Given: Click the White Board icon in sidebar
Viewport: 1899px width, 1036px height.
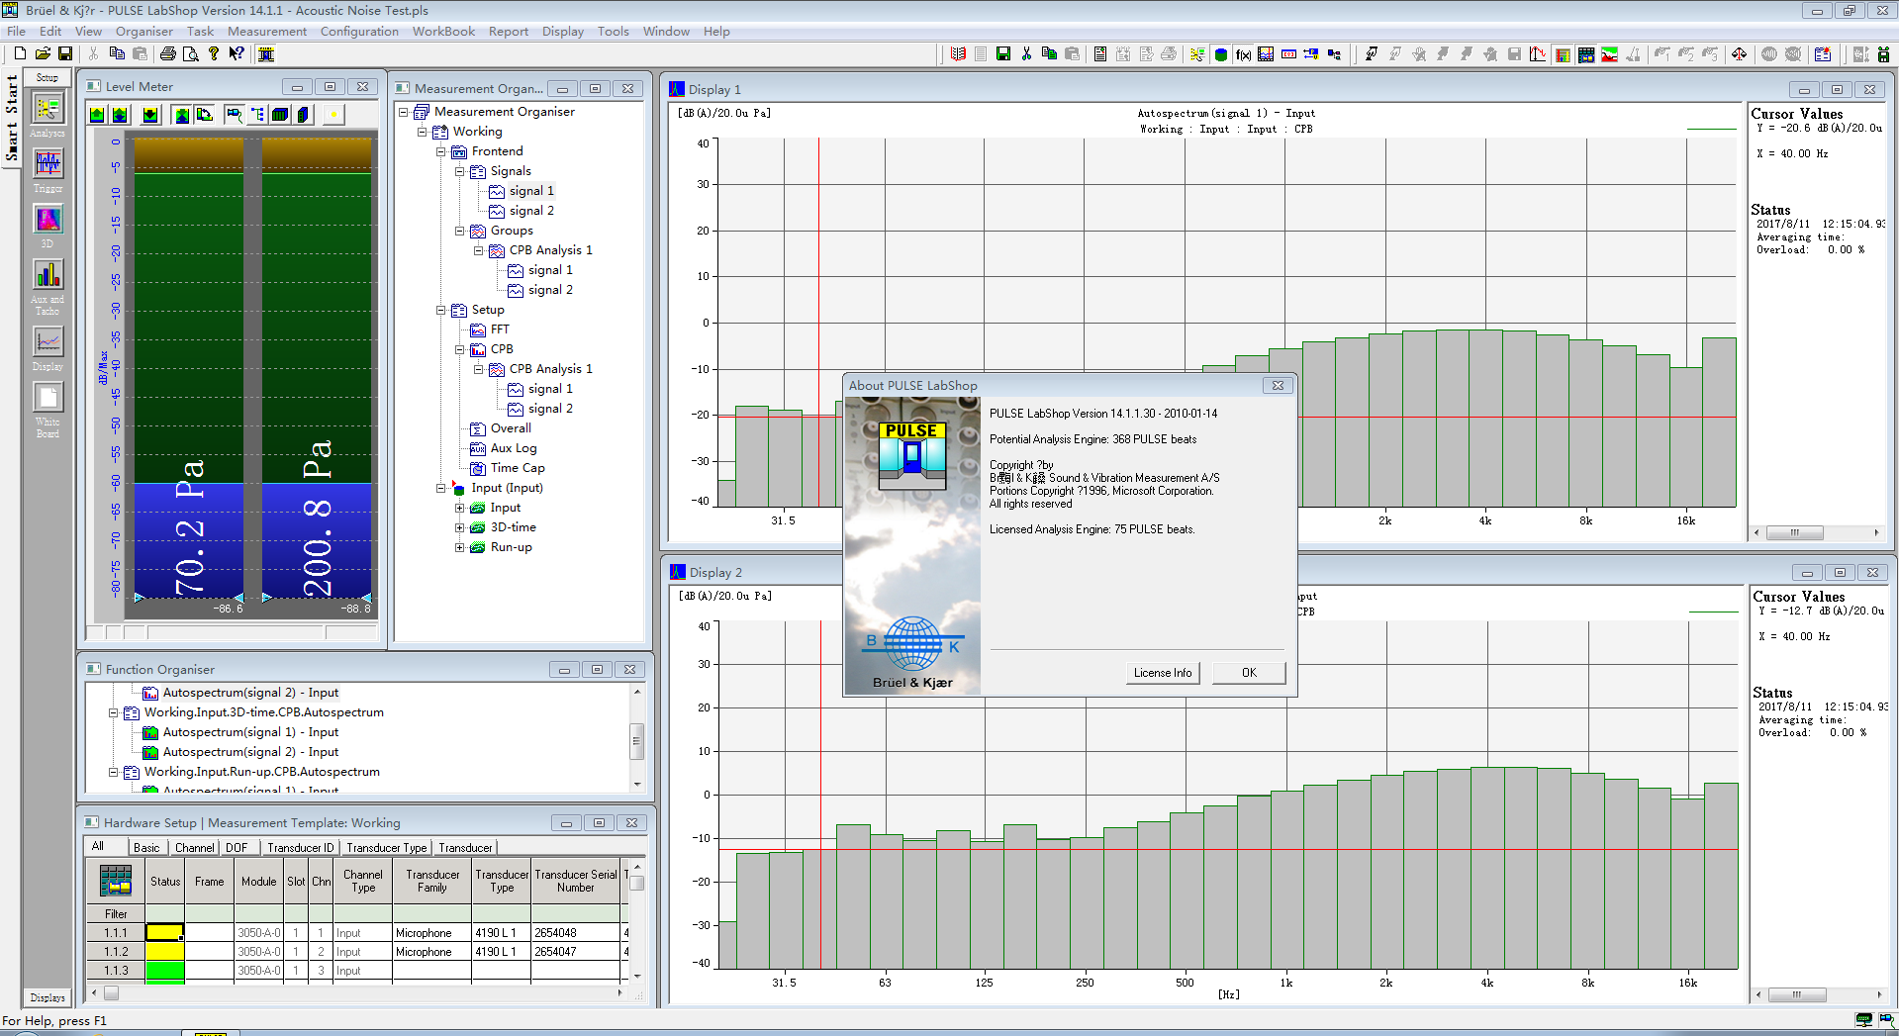Looking at the screenshot, I should pos(47,398).
